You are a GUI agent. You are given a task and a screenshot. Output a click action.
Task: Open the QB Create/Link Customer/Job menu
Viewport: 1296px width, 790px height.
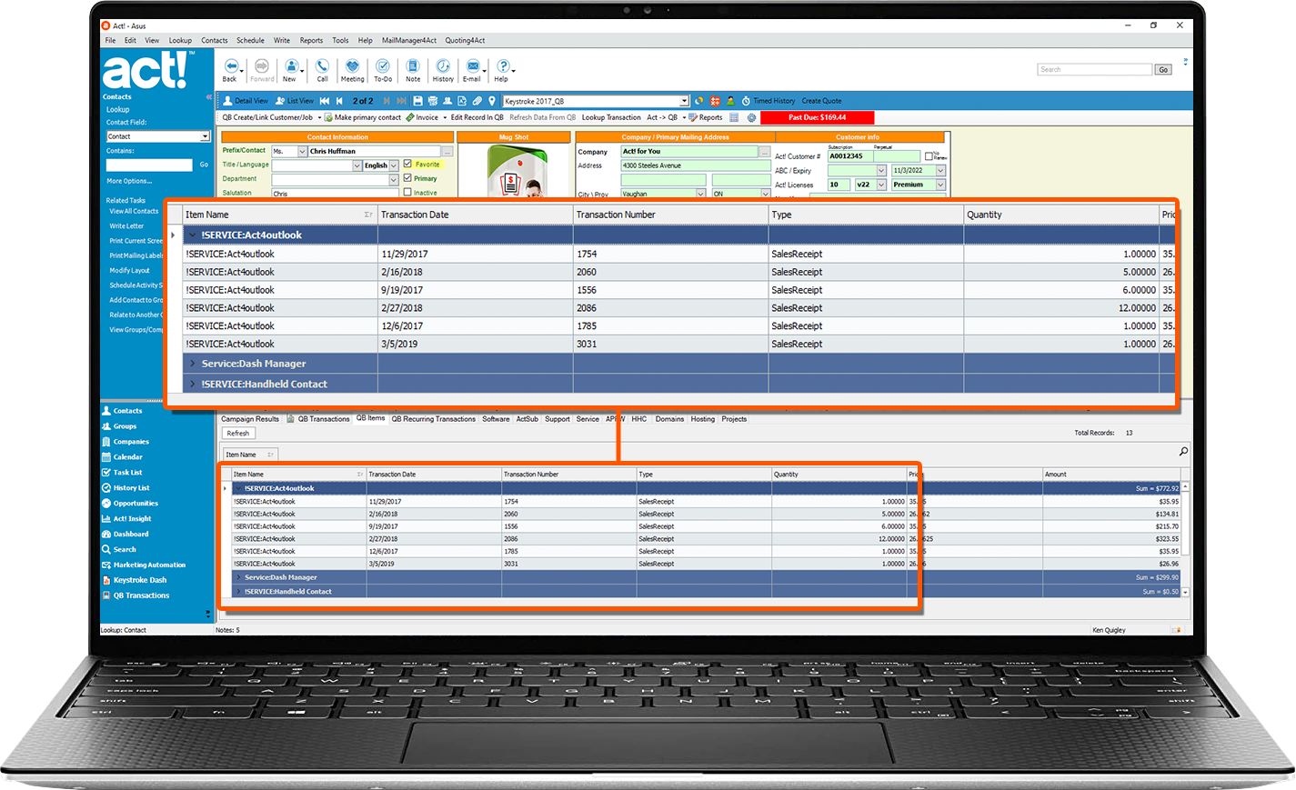270,117
